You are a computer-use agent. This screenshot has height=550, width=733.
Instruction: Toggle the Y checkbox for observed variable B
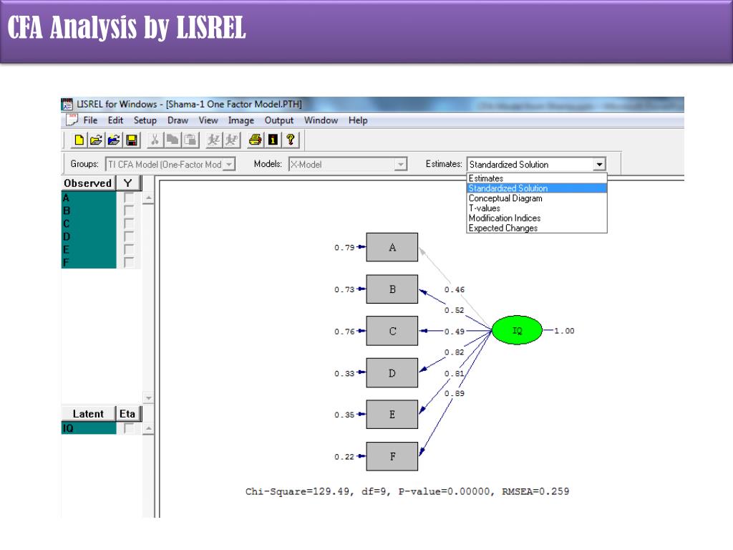tap(129, 211)
